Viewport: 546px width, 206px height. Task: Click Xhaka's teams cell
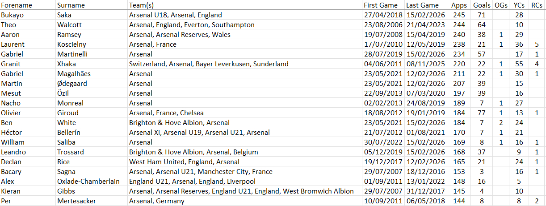point(208,64)
